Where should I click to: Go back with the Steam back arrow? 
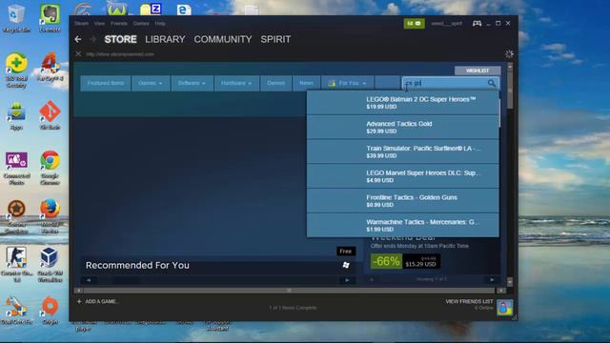point(78,39)
